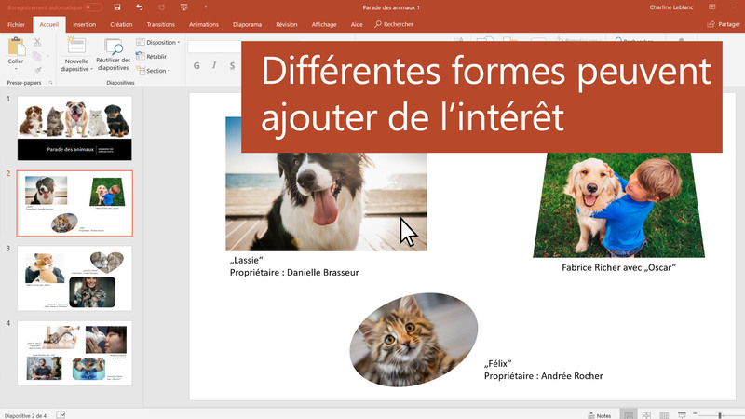The height and width of the screenshot is (419, 745).
Task: Click the Rétablir reset slide icon
Action: [151, 56]
